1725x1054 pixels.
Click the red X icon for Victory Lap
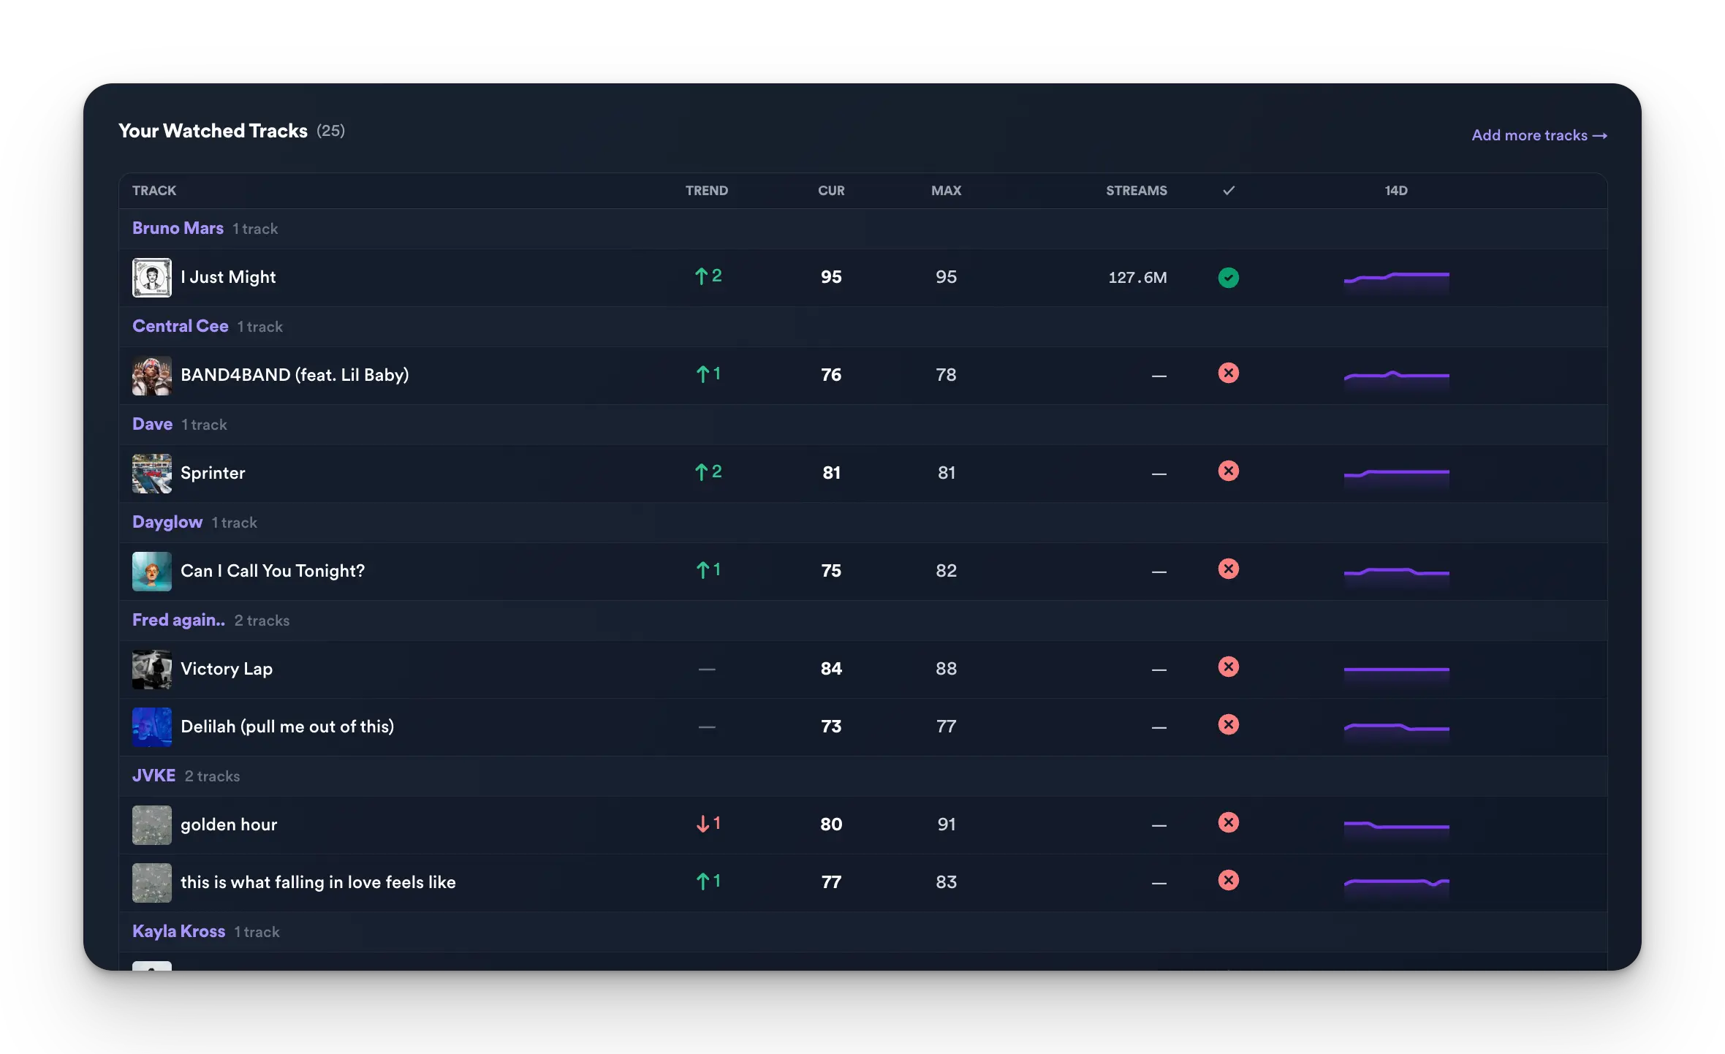coord(1228,667)
